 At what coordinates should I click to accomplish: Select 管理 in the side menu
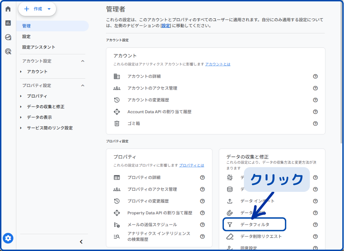[26, 26]
